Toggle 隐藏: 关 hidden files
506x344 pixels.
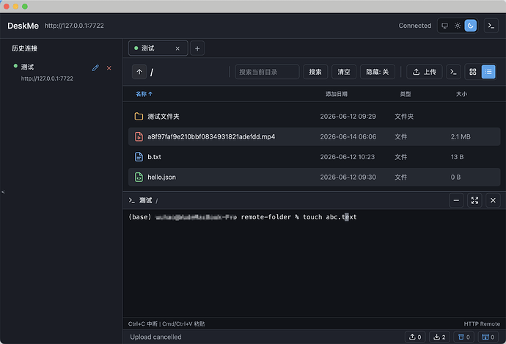coord(377,72)
